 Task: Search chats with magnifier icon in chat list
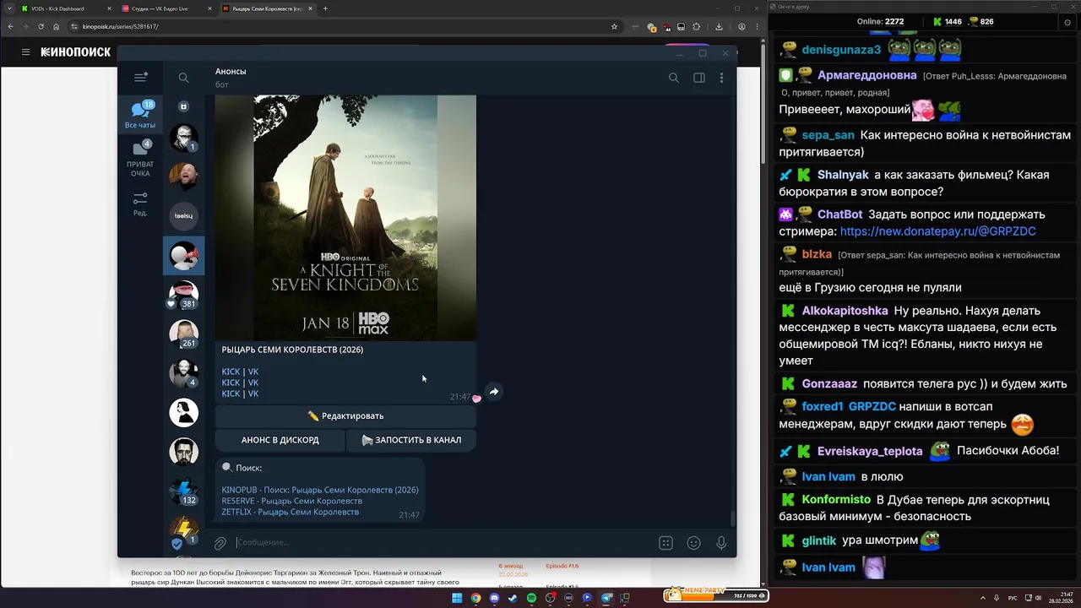[183, 78]
